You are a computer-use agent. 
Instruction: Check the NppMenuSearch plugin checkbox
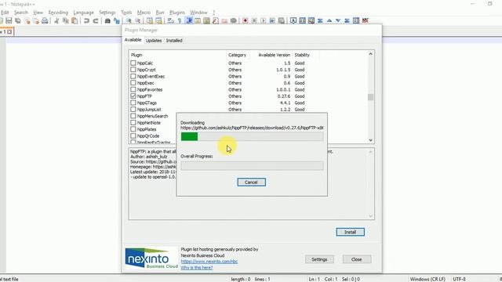click(133, 116)
